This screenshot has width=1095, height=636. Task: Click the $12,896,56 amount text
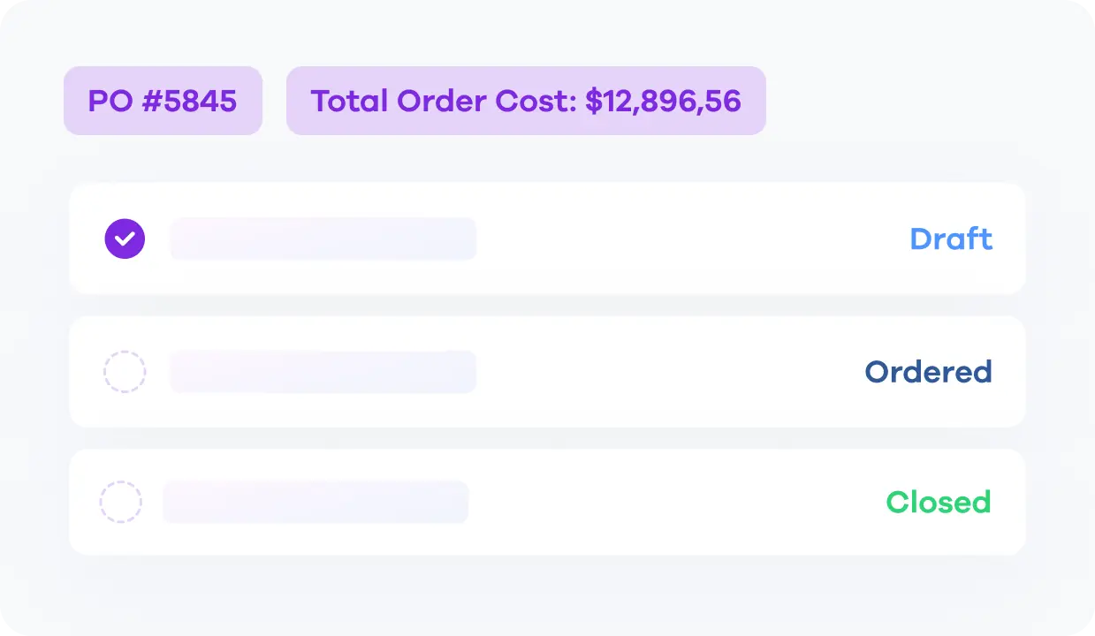pyautogui.click(x=663, y=101)
